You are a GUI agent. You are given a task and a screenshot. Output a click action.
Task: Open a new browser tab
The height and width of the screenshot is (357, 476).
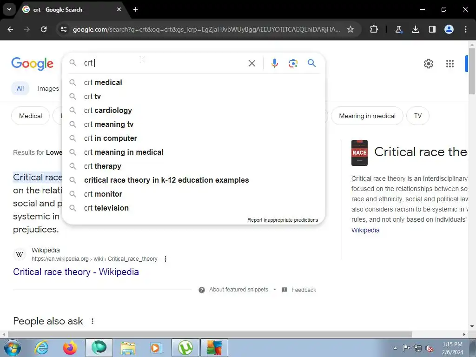click(x=136, y=9)
